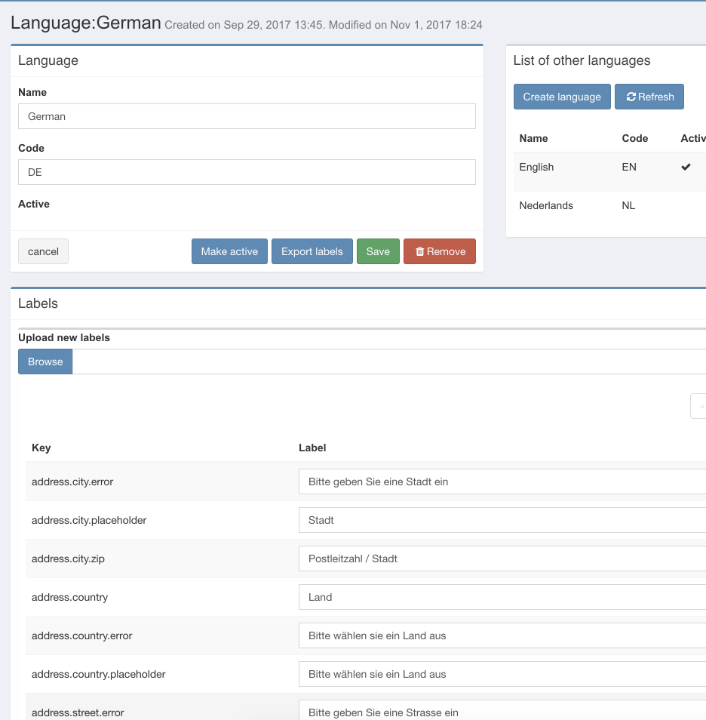Select English in the other languages list
This screenshot has width=706, height=720.
click(536, 167)
